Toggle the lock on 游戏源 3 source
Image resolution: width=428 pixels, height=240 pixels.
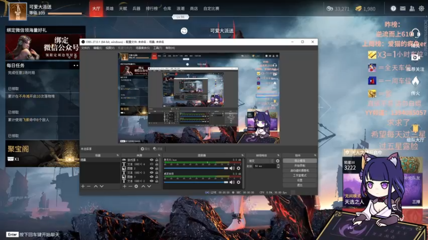coord(157,160)
